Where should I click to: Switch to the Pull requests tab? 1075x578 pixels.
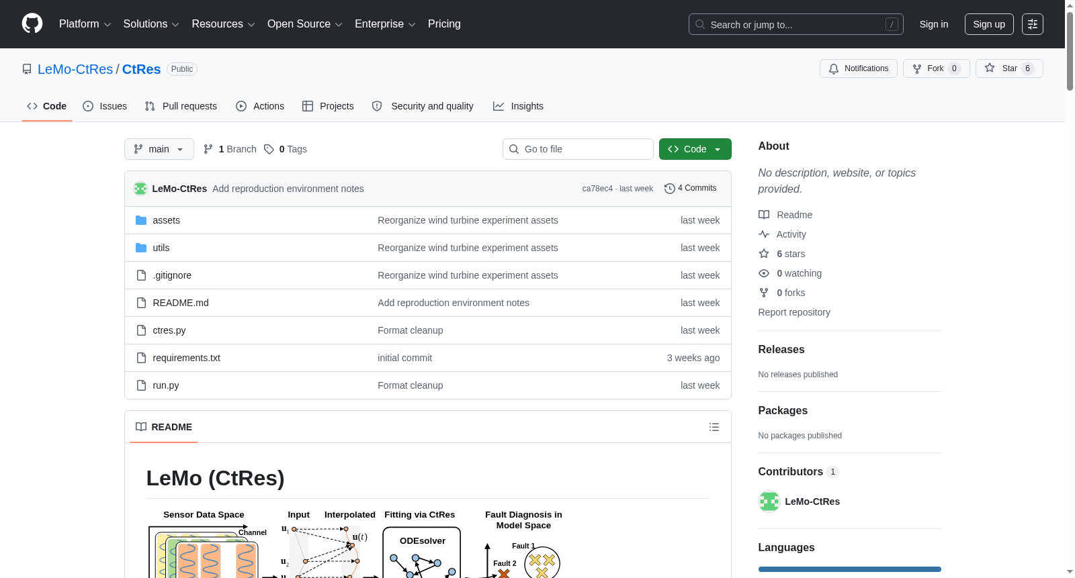click(181, 106)
